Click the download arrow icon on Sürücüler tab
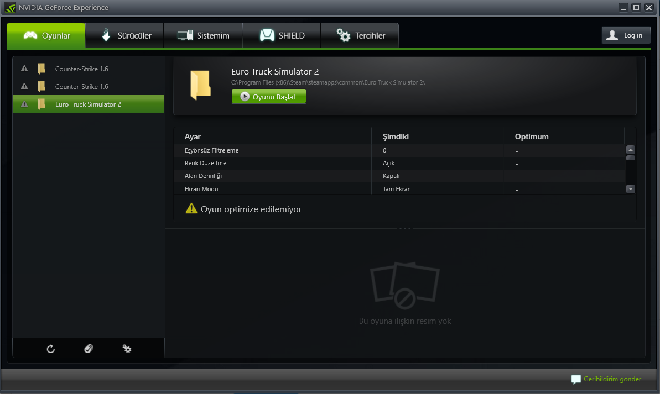The height and width of the screenshot is (394, 660). (106, 35)
